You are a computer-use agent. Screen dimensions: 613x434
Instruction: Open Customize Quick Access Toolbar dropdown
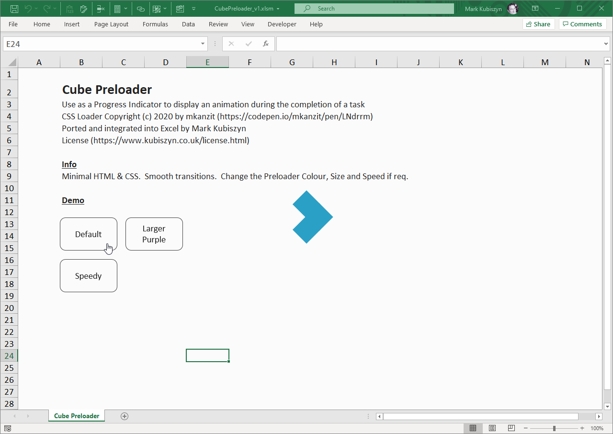(x=193, y=9)
